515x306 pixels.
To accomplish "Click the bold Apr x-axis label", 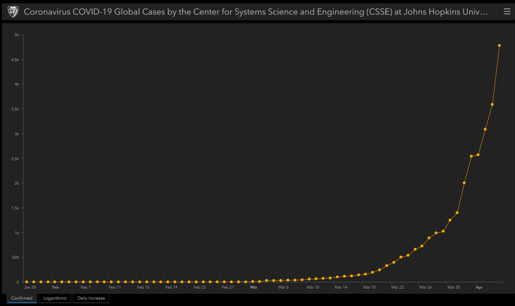I will point(479,288).
